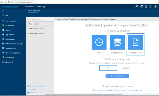Image resolution: width=159 pixels, height=96 pixels.
Task: Choose the Data processing database icon
Action: (x=117, y=42)
